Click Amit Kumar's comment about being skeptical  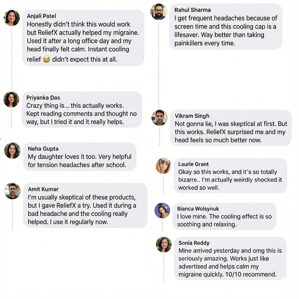(x=82, y=210)
